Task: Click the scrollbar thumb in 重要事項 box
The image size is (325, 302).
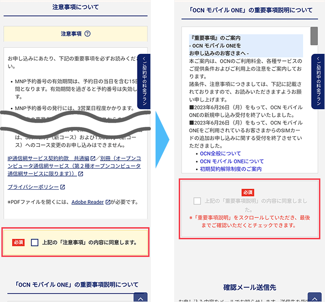Action: pos(314,36)
